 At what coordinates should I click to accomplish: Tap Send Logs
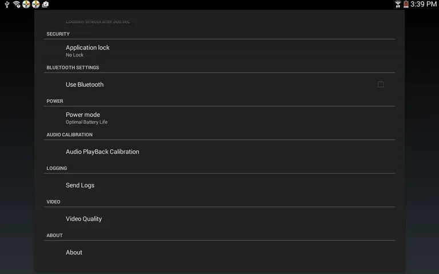click(x=80, y=186)
